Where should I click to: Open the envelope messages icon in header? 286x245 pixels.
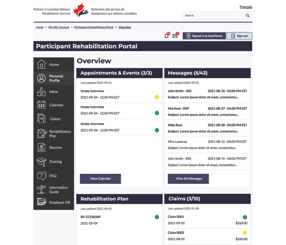click(175, 36)
